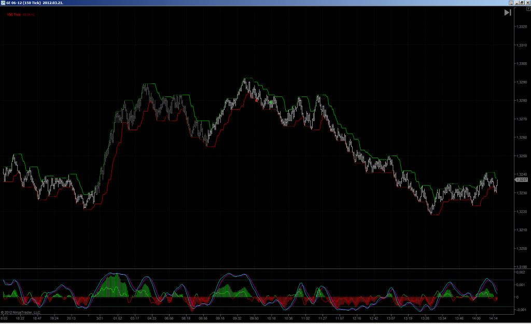Click the 1,3290 price axis label
This screenshot has height=324, width=531.
(x=522, y=82)
